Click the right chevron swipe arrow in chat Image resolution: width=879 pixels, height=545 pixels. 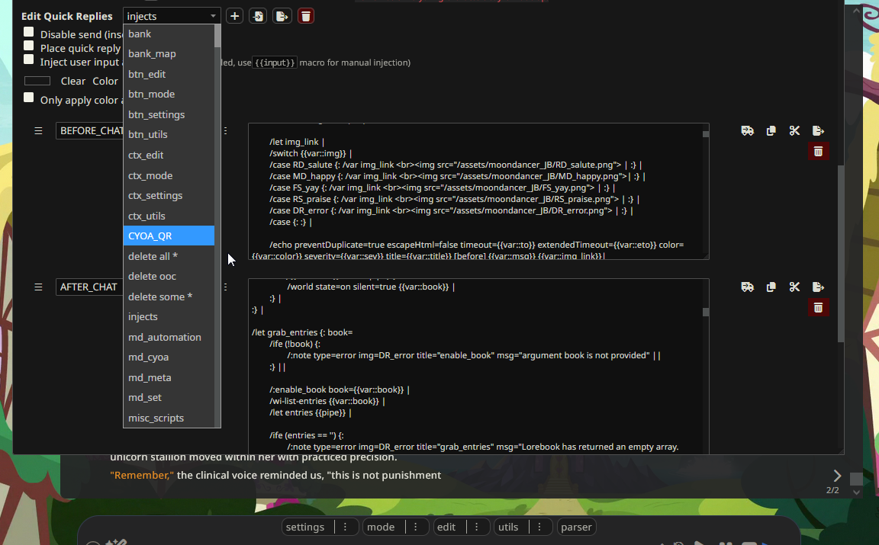[837, 476]
